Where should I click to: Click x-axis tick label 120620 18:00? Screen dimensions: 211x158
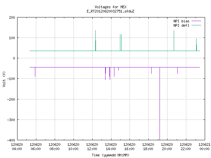click(x=148, y=147)
